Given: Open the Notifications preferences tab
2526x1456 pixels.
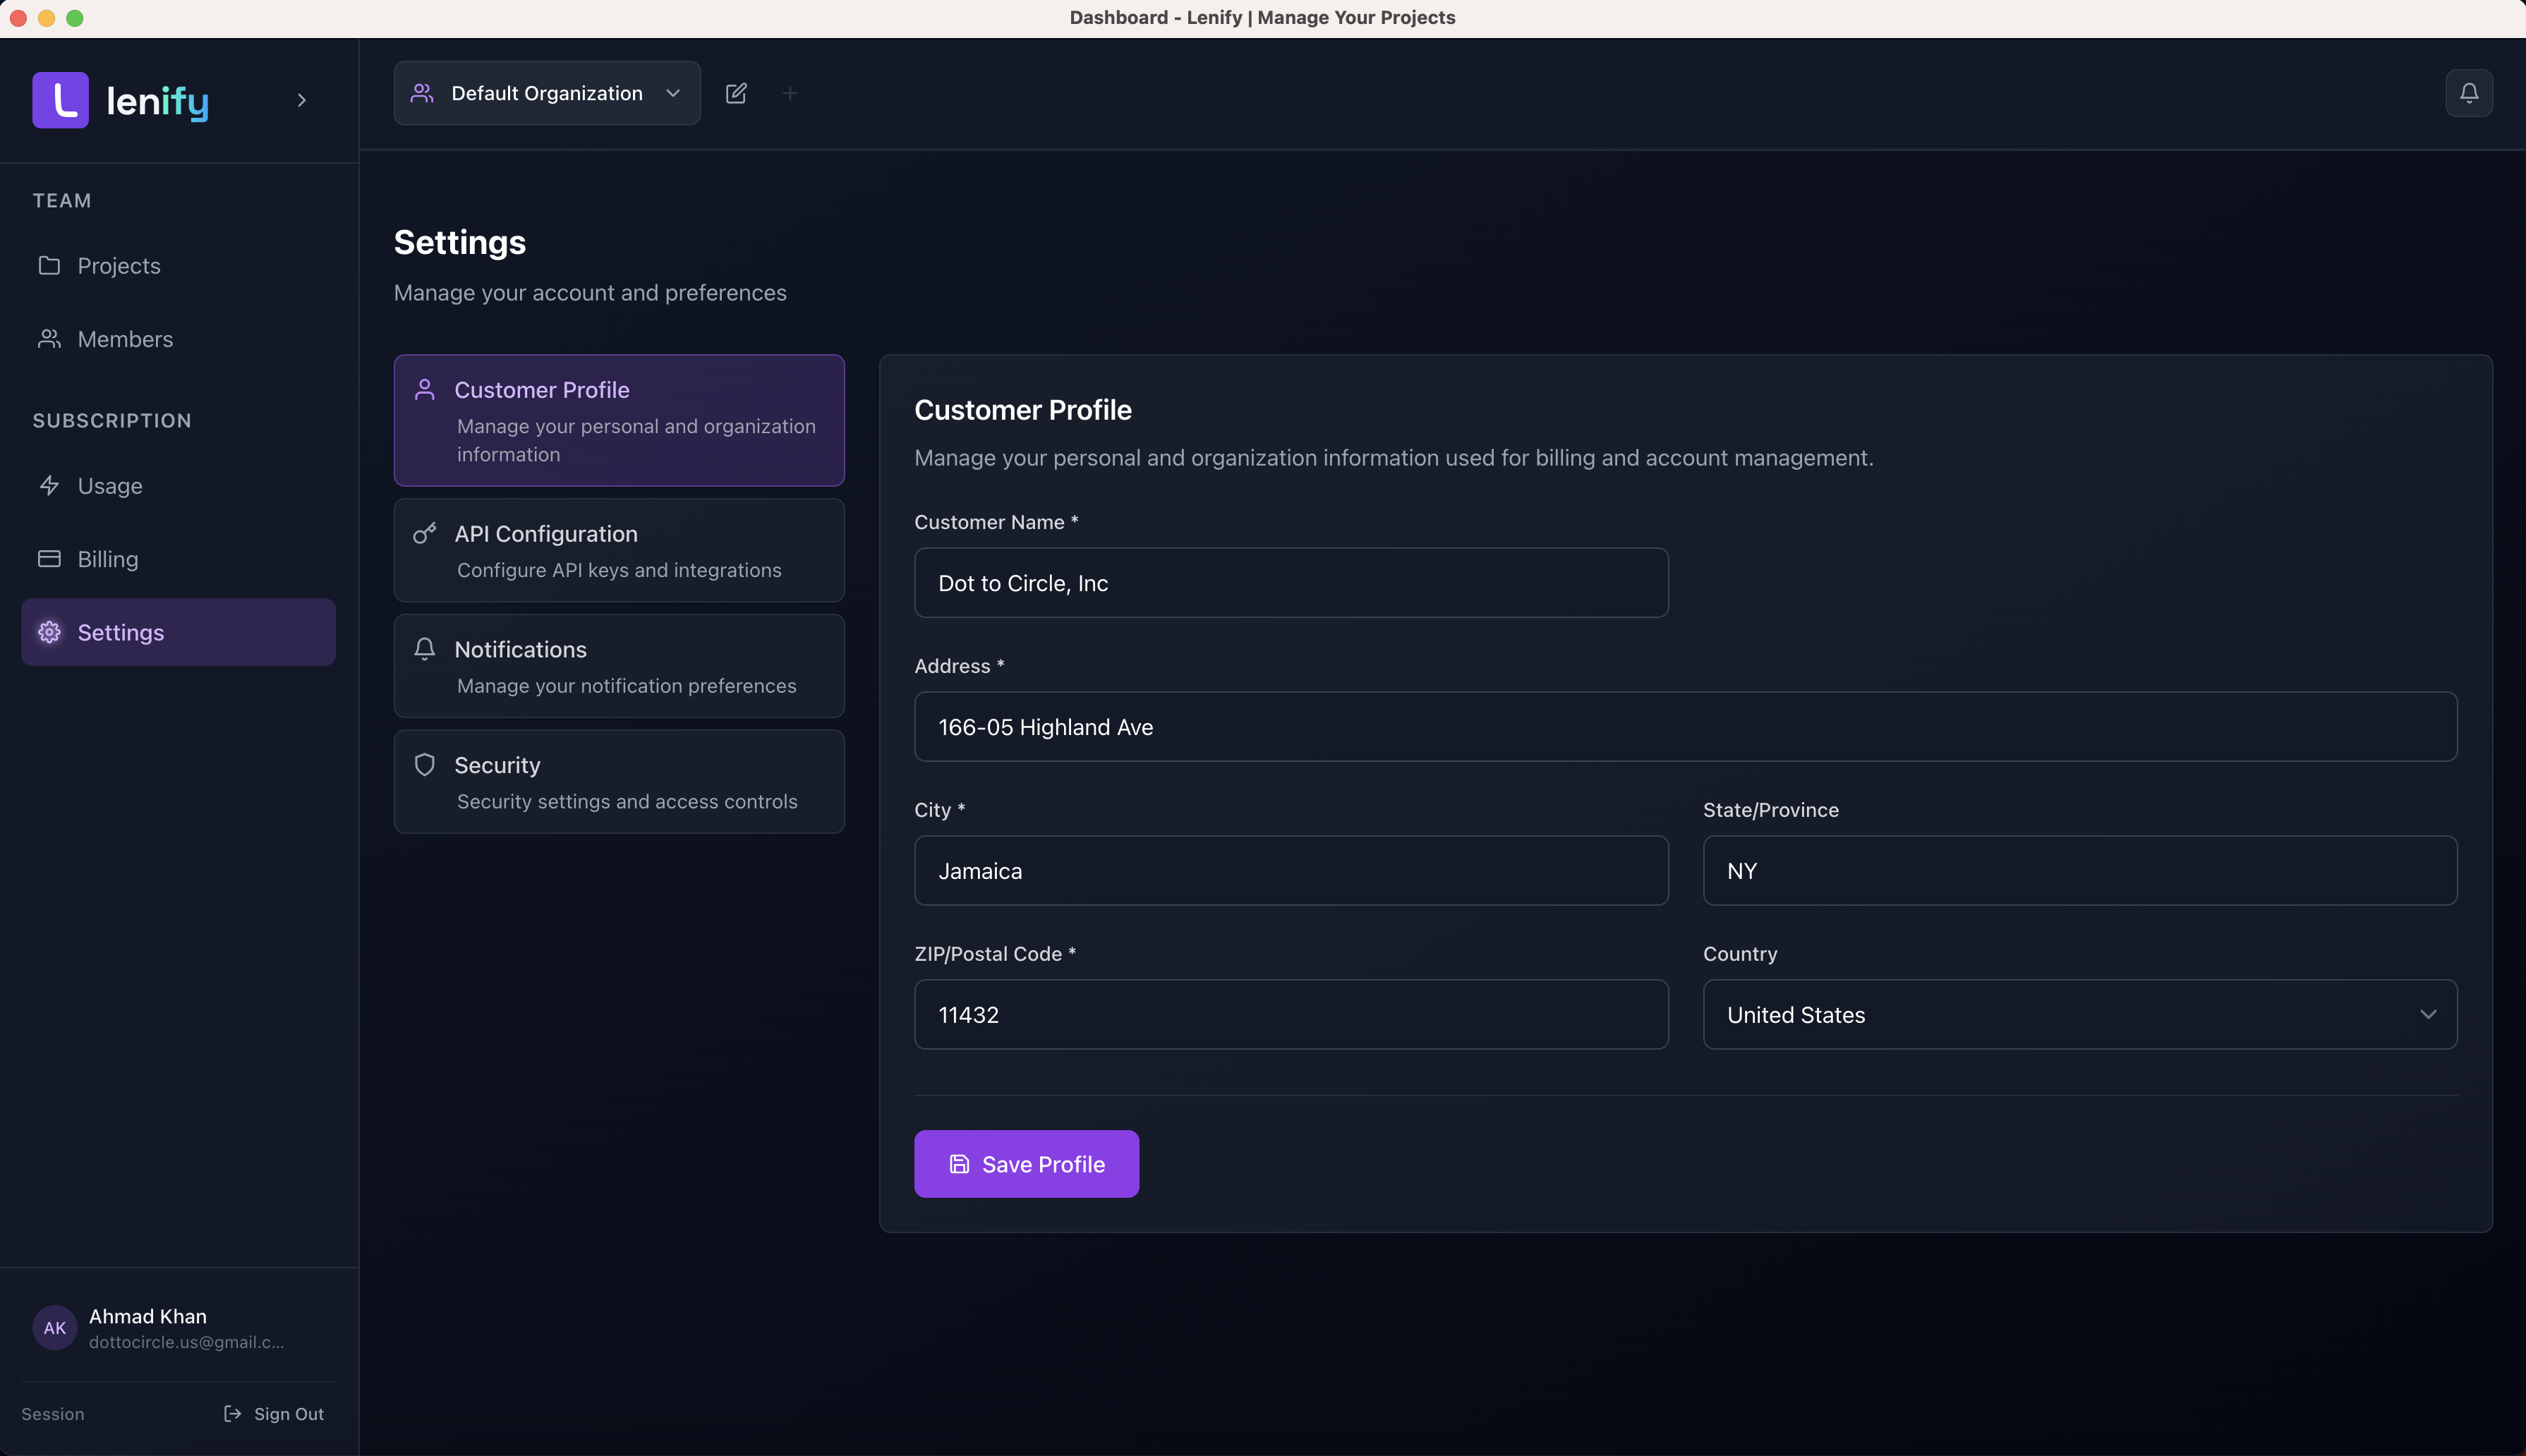Looking at the screenshot, I should (x=618, y=665).
